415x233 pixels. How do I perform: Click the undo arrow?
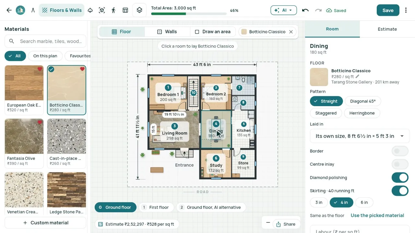point(305,10)
